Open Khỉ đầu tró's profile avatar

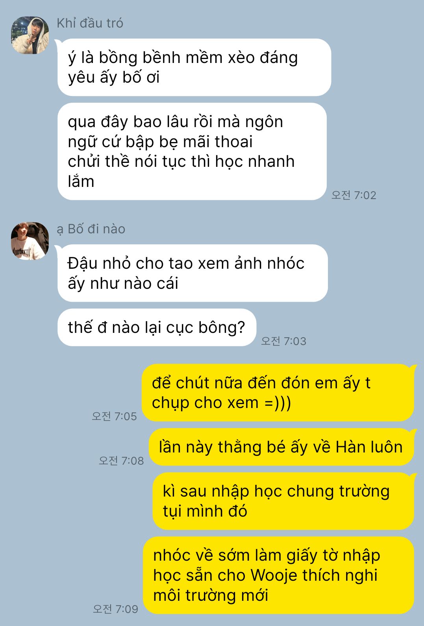[x=30, y=35]
